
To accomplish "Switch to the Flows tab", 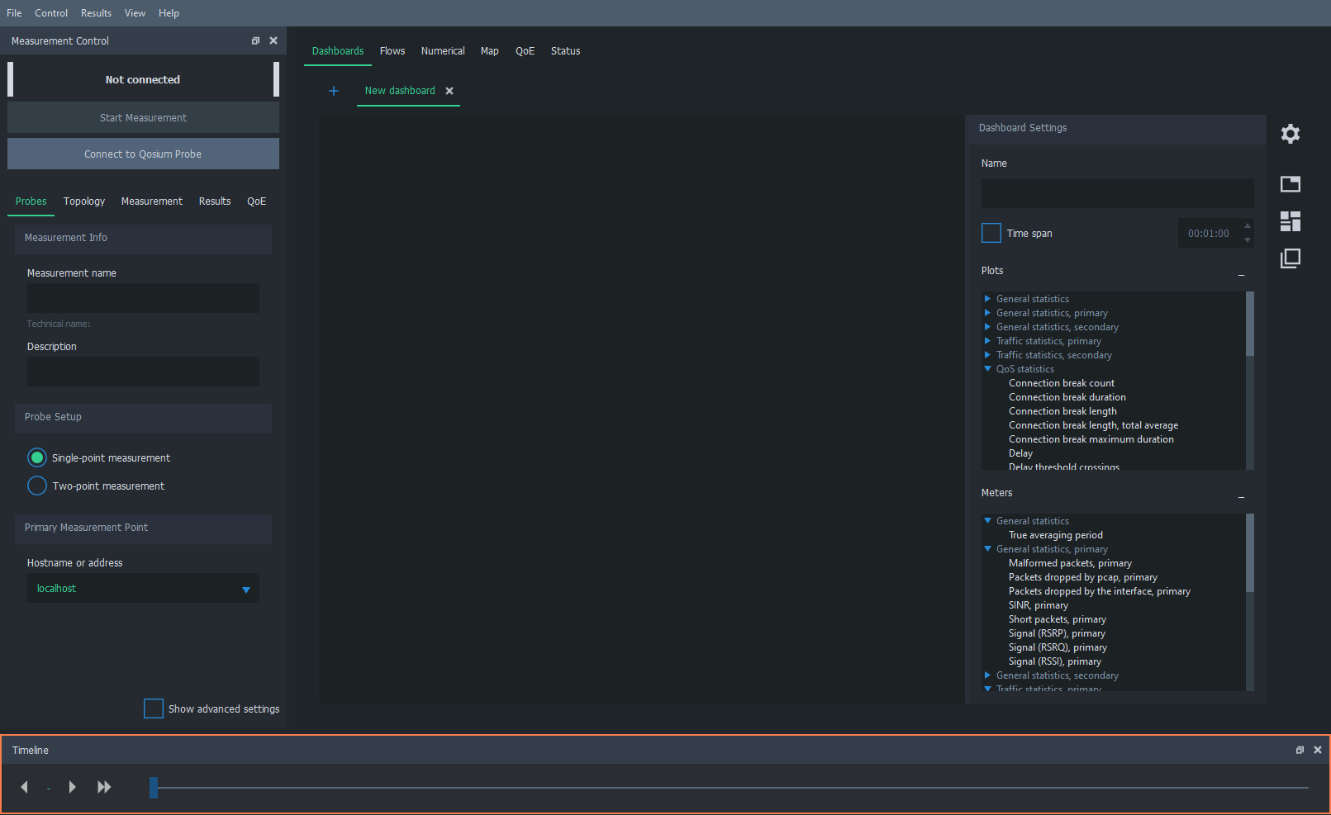I will 392,51.
